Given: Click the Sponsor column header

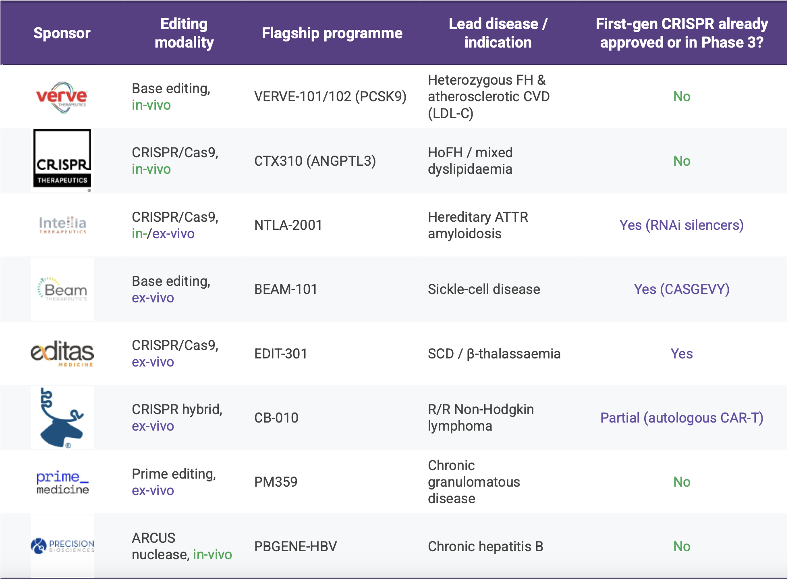Looking at the screenshot, I should [62, 33].
